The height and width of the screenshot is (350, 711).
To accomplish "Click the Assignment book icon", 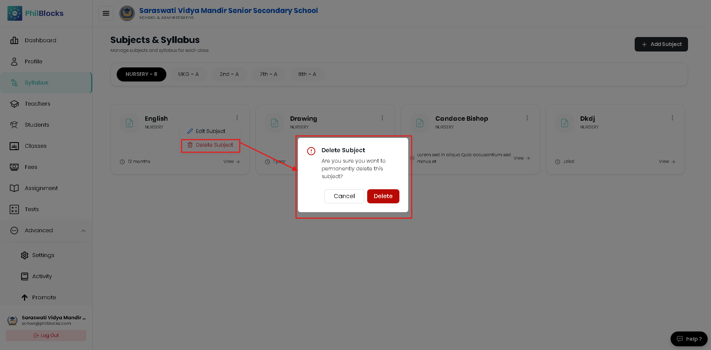I will pyautogui.click(x=14, y=188).
